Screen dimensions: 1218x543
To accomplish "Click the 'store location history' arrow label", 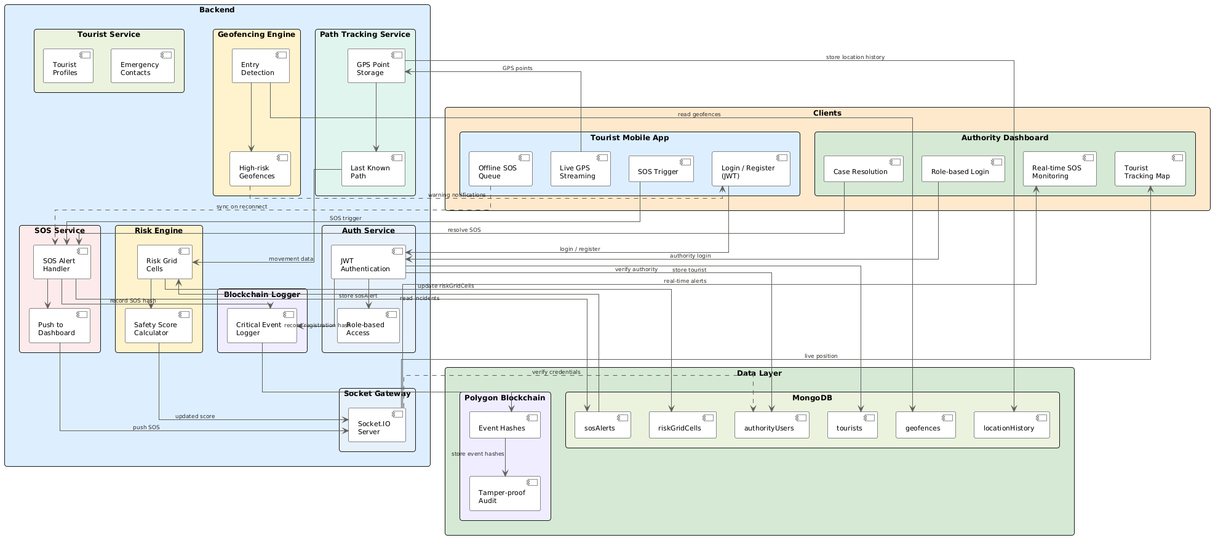I will point(854,57).
